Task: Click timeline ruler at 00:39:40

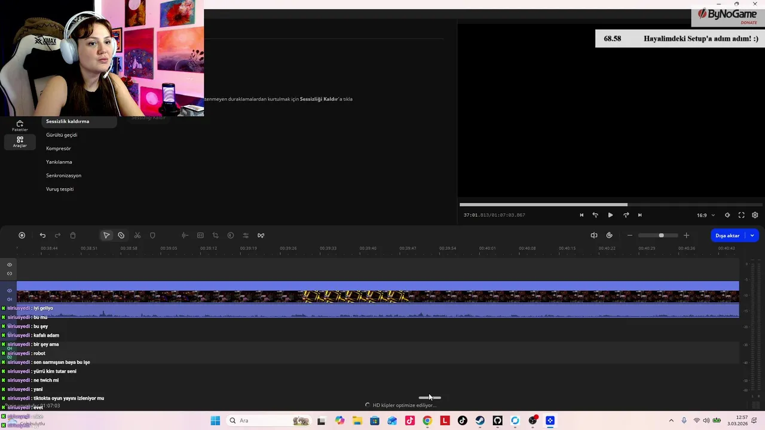Action: 368,248
